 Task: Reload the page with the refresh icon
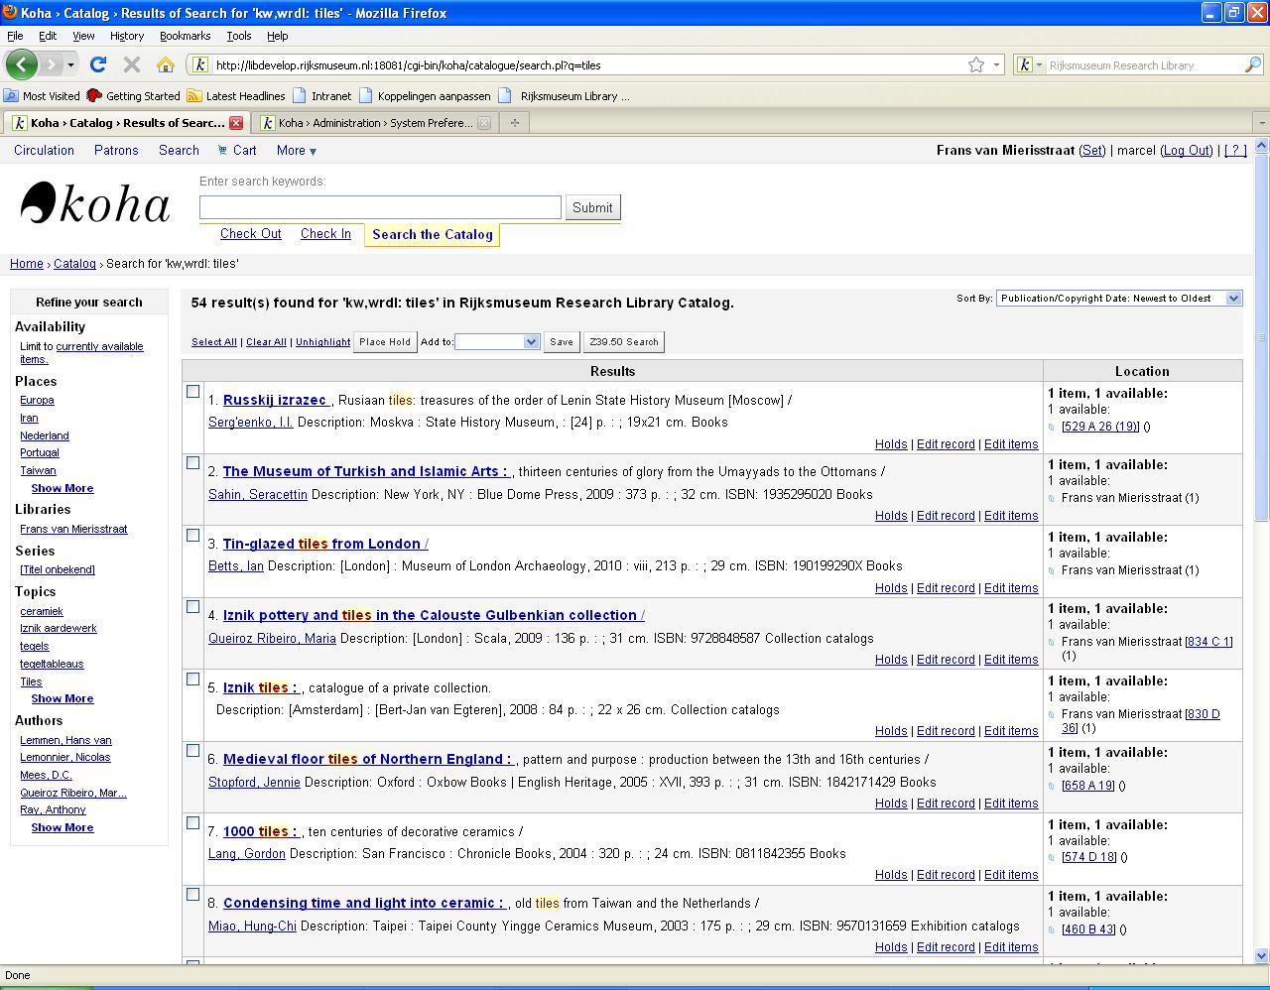97,64
